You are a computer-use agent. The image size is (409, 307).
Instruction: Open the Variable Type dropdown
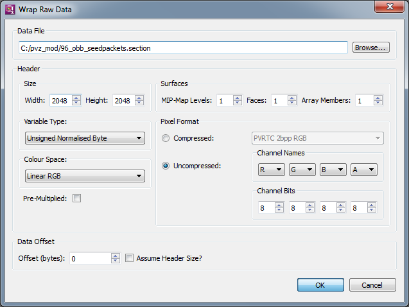click(x=84, y=138)
